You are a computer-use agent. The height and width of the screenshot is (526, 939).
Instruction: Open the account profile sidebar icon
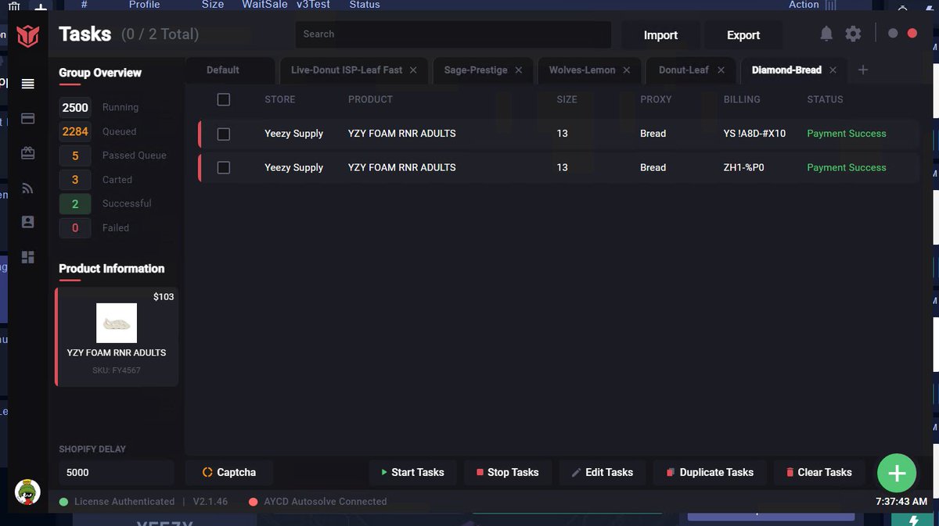point(28,222)
